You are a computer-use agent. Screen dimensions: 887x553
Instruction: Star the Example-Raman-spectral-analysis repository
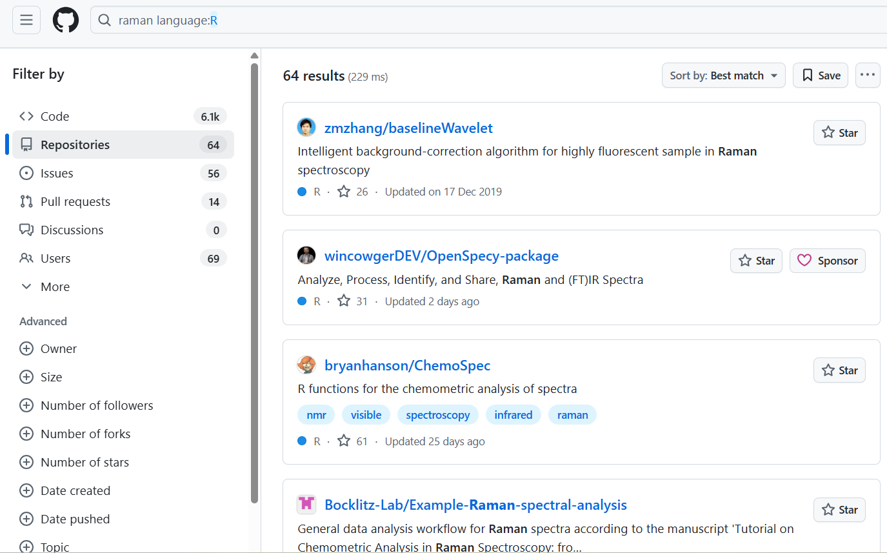point(839,510)
